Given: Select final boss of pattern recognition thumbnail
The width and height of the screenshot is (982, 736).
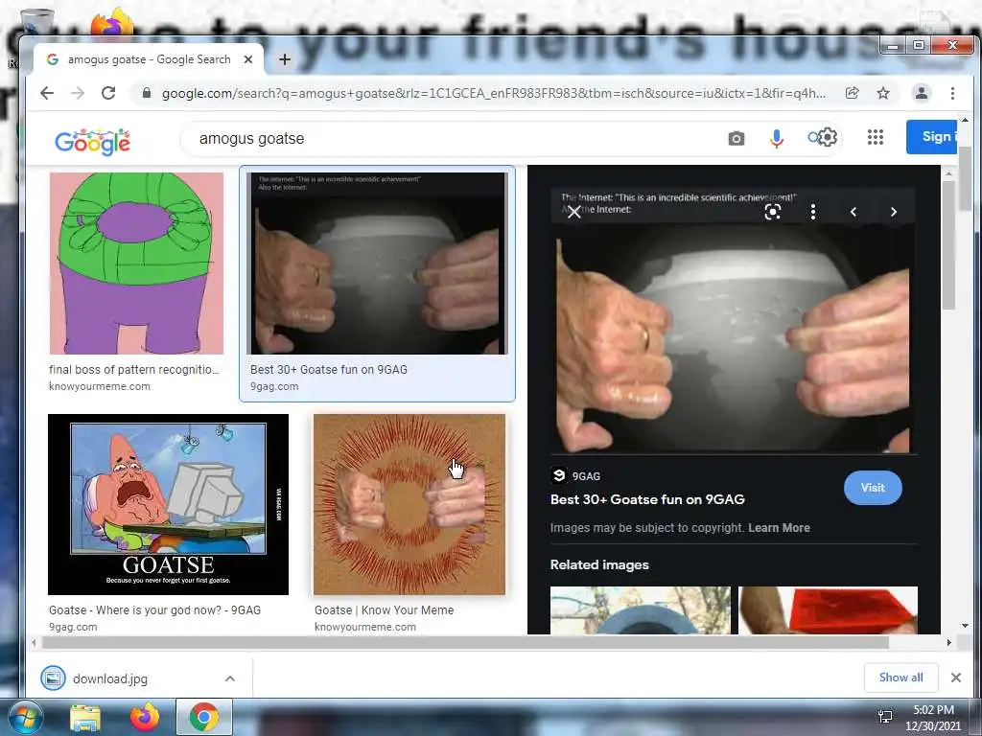Looking at the screenshot, I should (136, 264).
